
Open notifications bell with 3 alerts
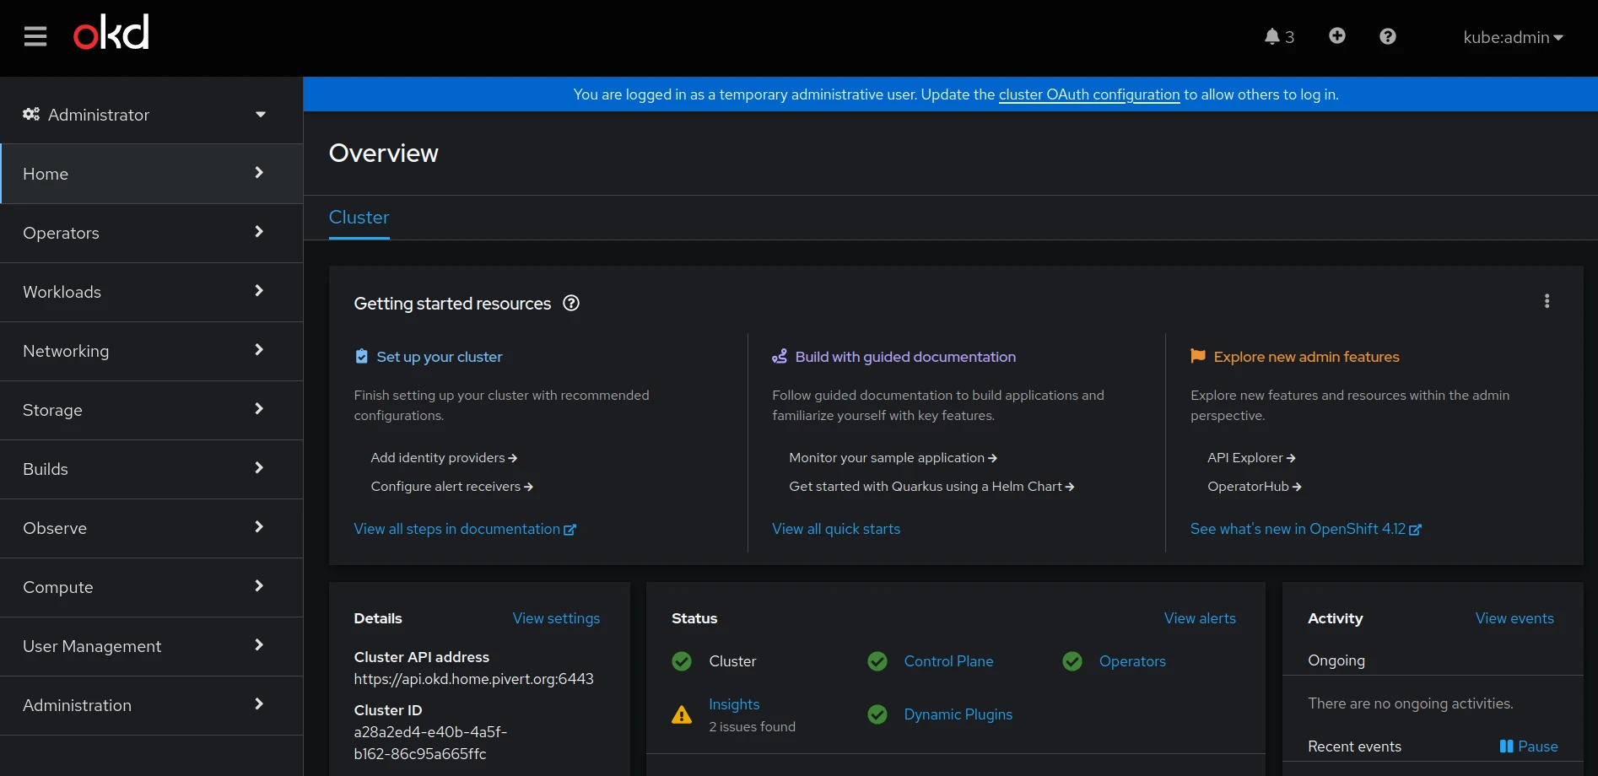pos(1279,36)
